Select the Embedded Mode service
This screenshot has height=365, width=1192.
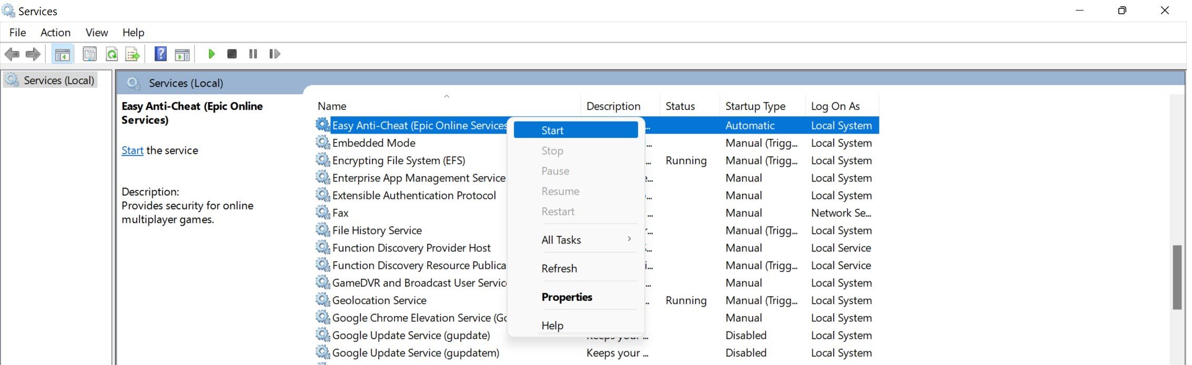373,143
